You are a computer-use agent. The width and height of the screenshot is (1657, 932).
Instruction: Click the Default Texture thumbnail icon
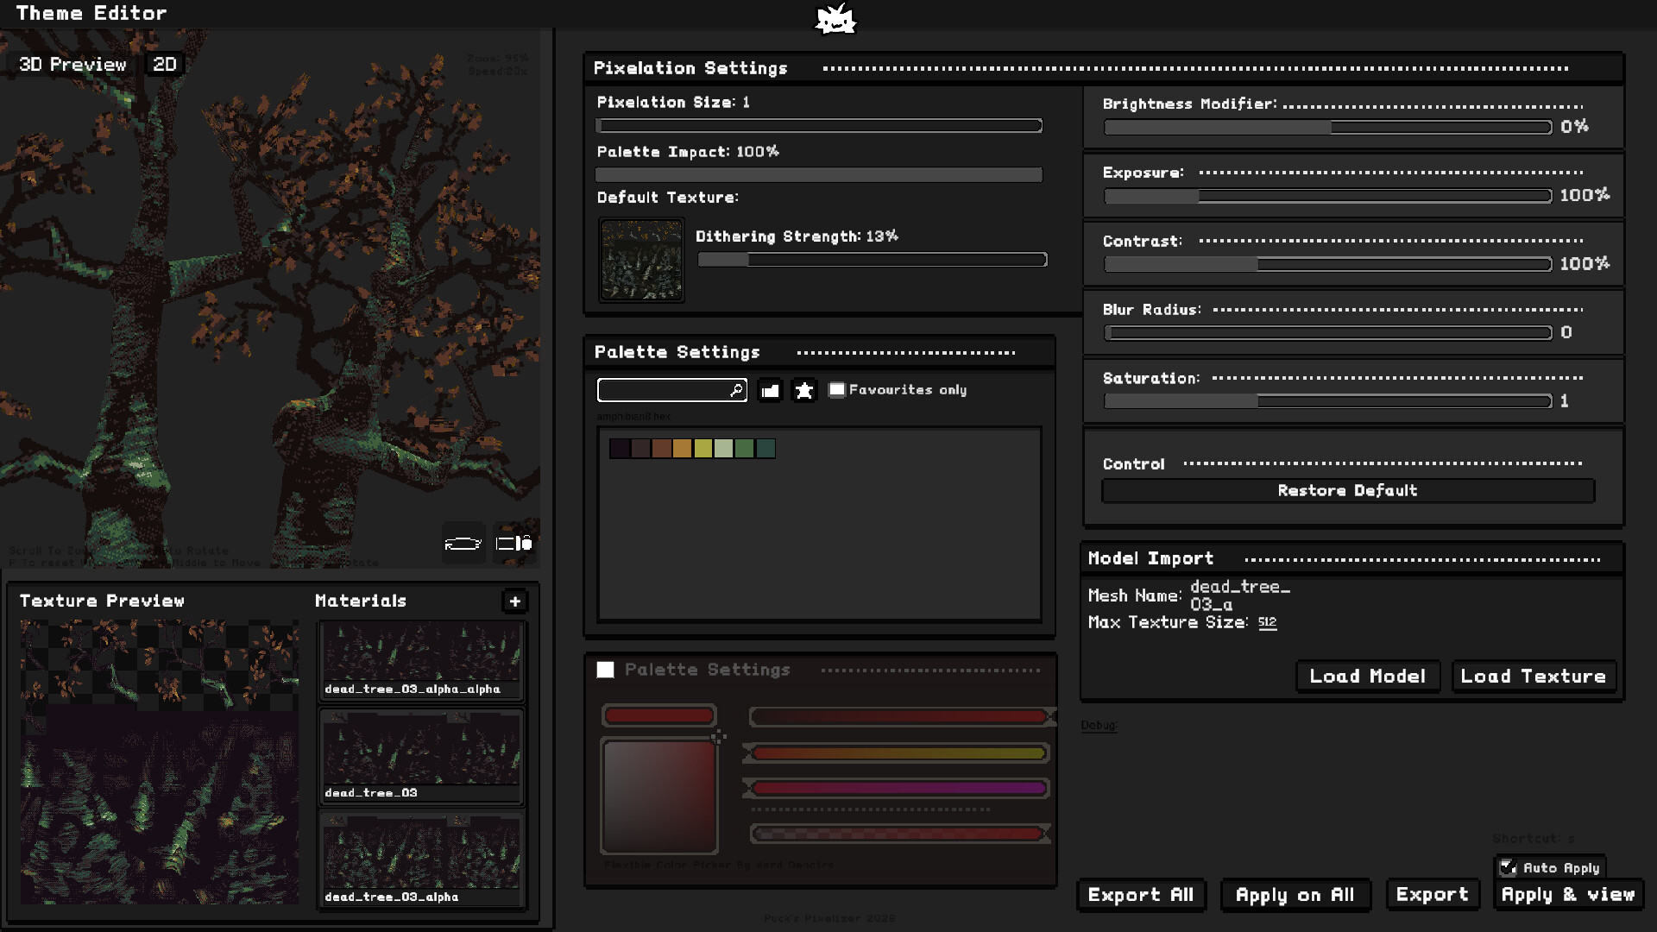[x=641, y=260]
